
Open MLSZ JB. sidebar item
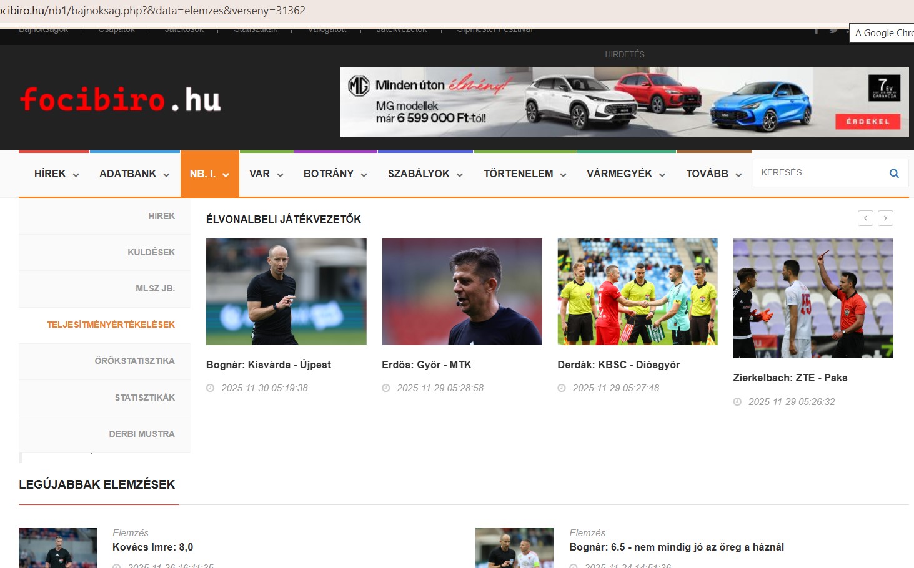tap(155, 288)
